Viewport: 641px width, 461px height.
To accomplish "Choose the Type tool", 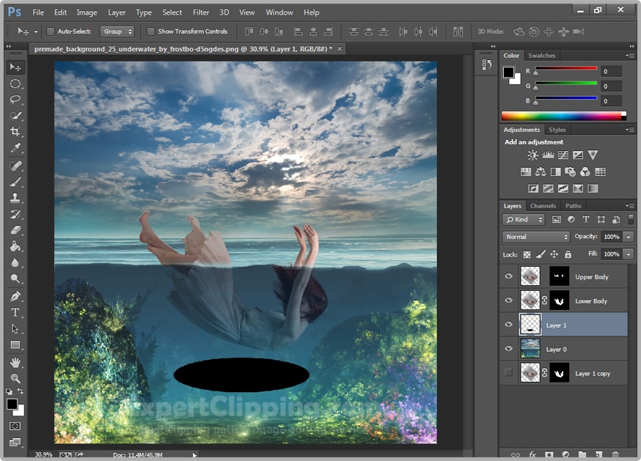I will [15, 312].
